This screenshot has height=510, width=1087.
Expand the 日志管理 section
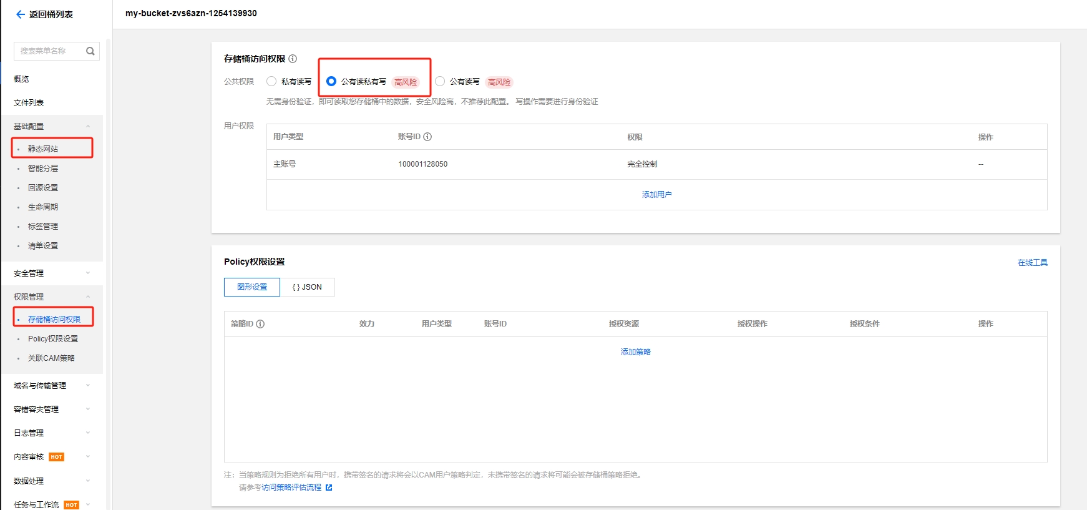coord(88,433)
